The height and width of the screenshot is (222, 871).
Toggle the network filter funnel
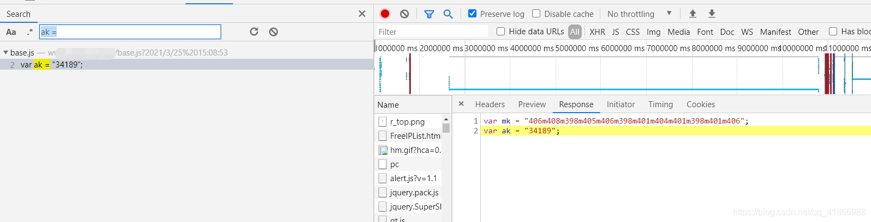429,14
